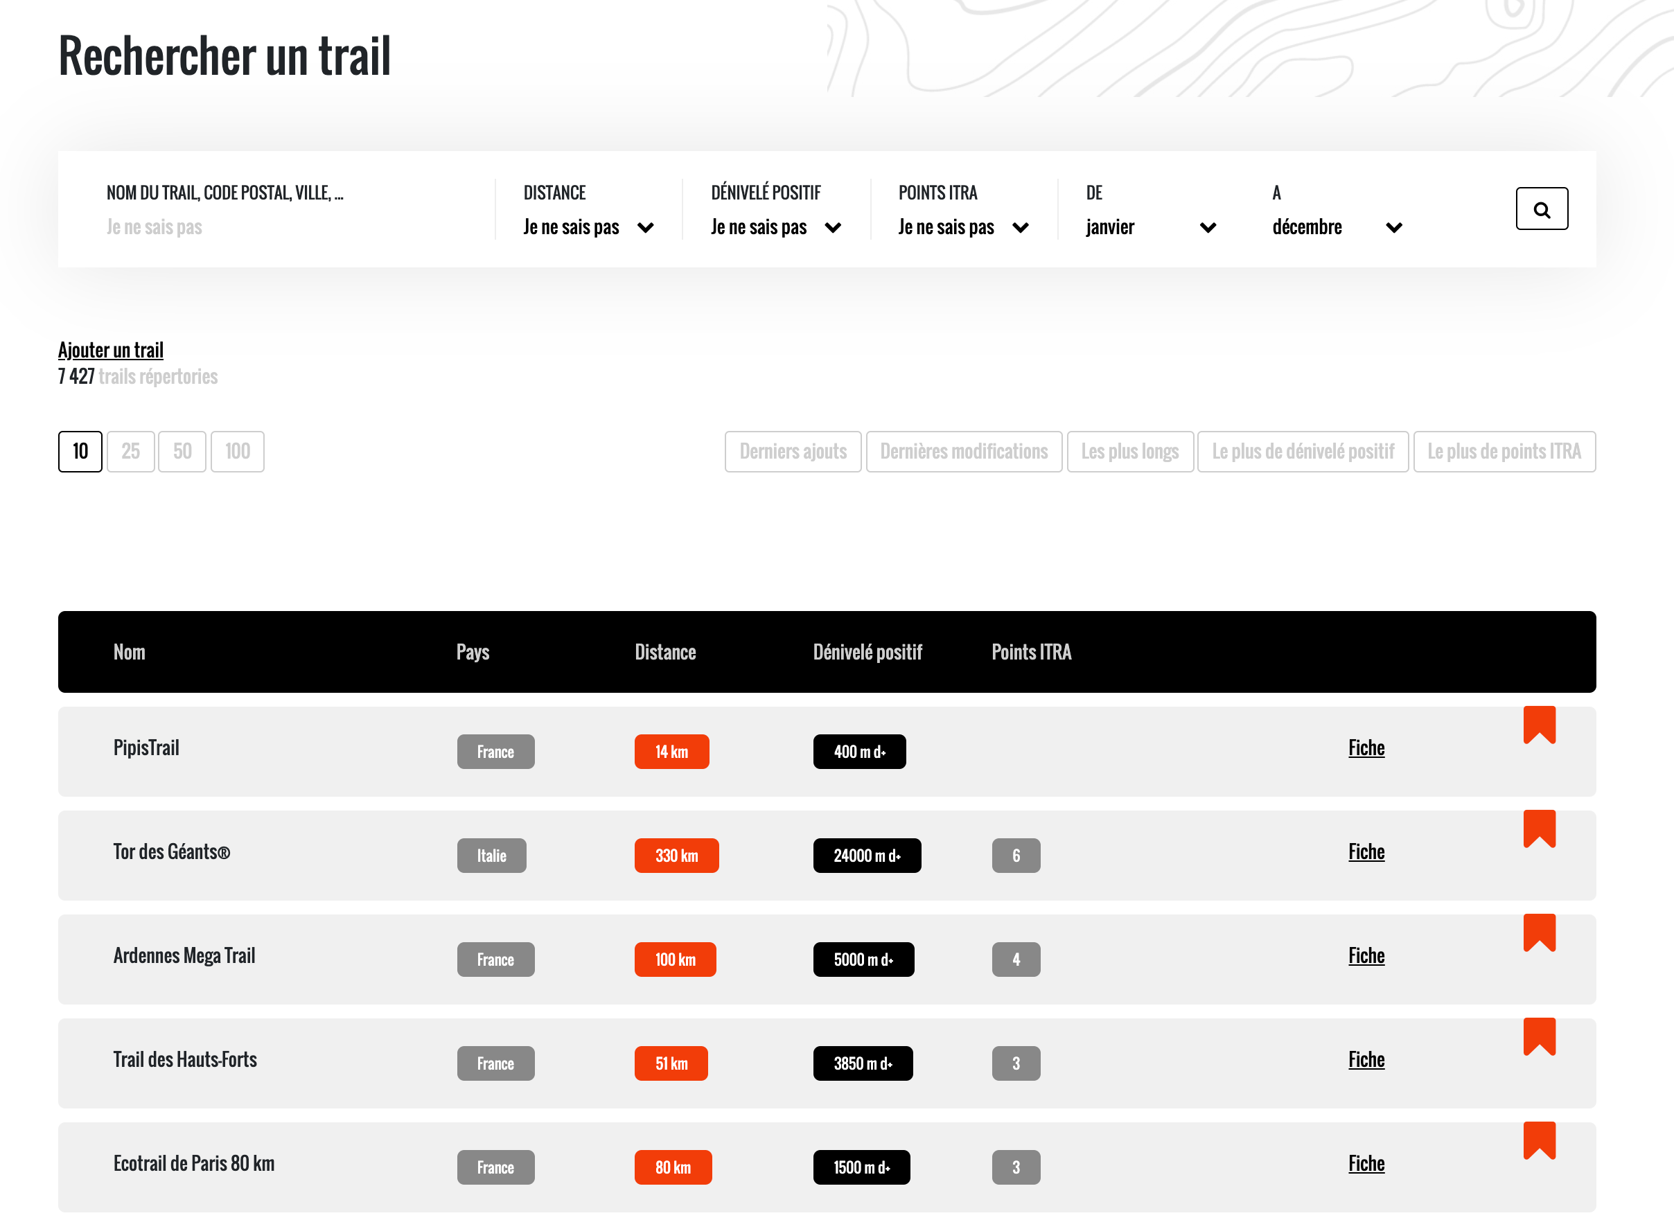Click the Pays column header
1674x1220 pixels.
point(473,652)
